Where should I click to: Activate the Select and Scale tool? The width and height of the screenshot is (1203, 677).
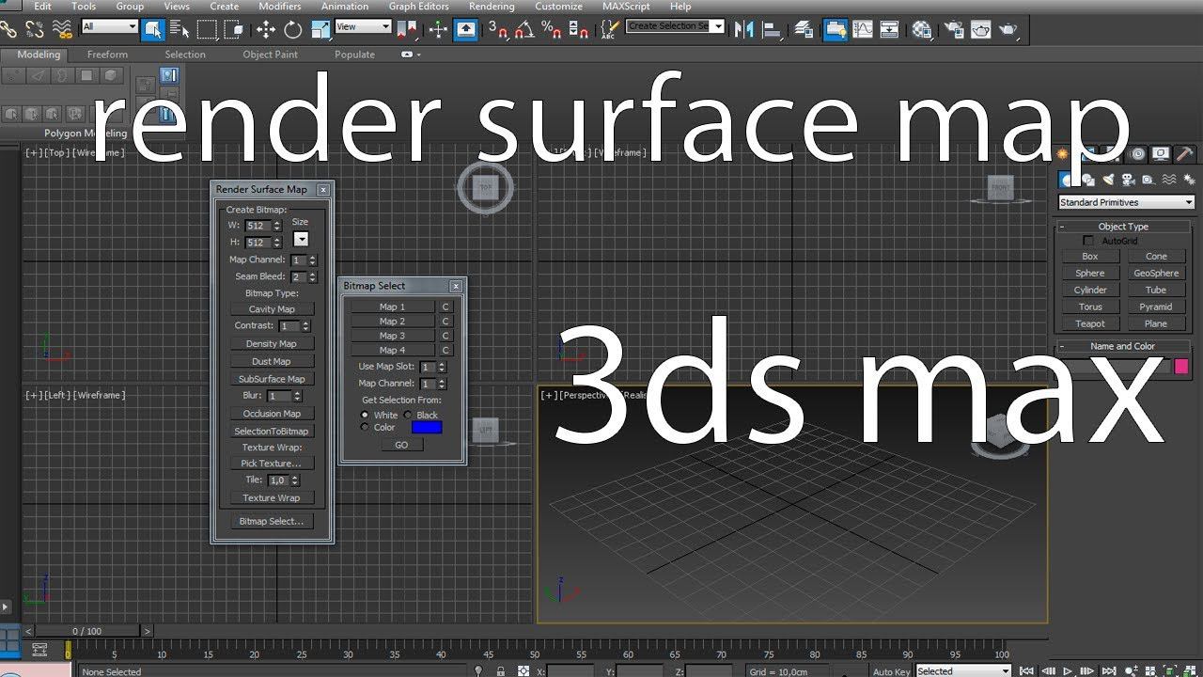coord(320,29)
